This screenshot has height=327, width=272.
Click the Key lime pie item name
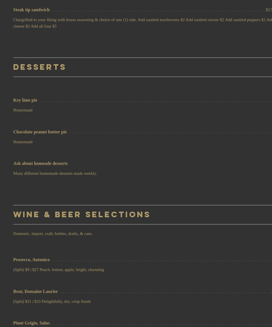(x=25, y=100)
